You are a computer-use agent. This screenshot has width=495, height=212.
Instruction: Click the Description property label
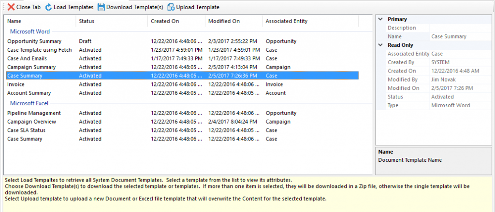pyautogui.click(x=402, y=28)
